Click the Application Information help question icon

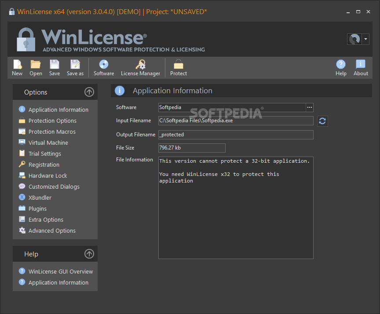22,282
